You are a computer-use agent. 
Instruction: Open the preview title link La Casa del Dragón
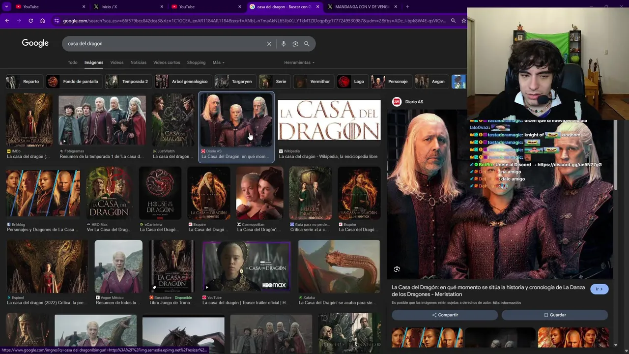[488, 291]
